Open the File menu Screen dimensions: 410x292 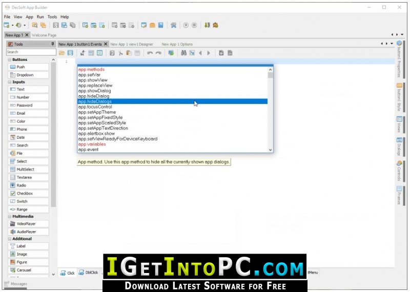(x=7, y=17)
